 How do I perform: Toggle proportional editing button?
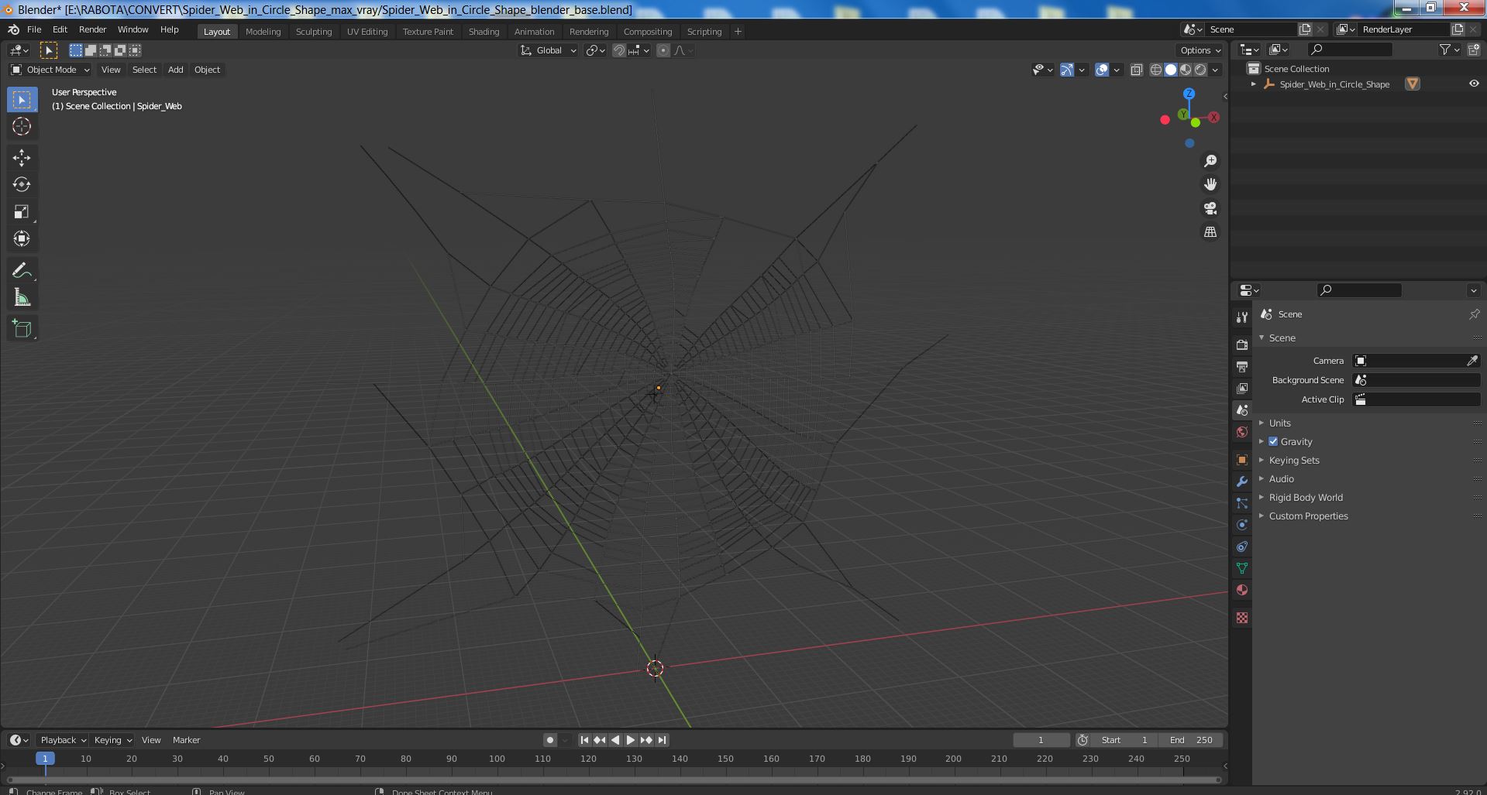click(663, 50)
